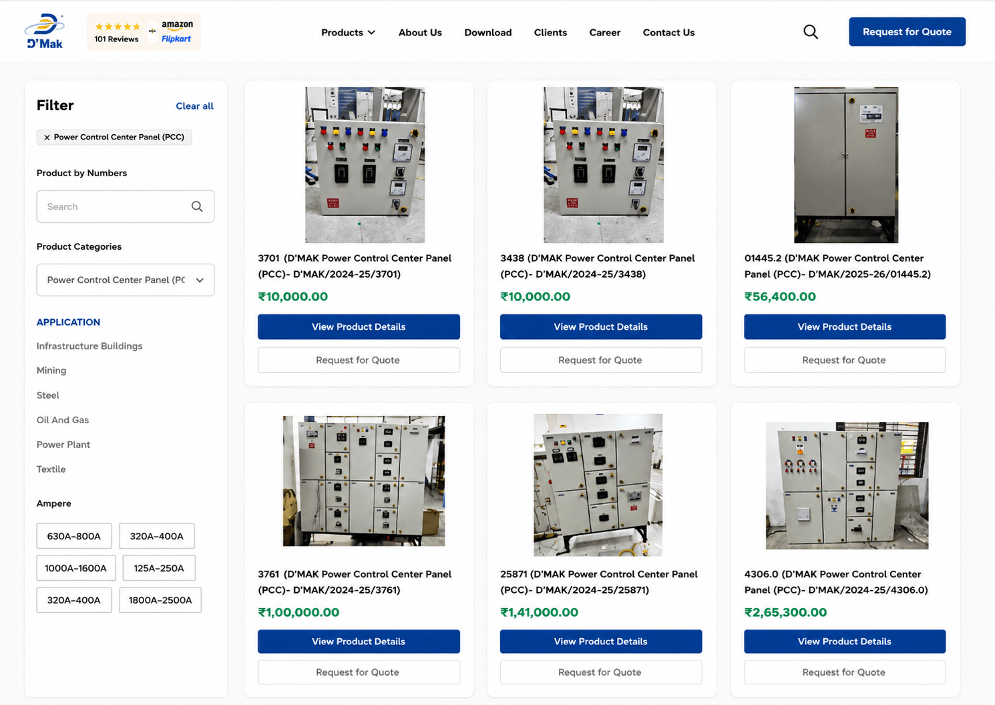The width and height of the screenshot is (995, 705).
Task: Select the 125A–250A ampere filter
Action: pyautogui.click(x=159, y=568)
